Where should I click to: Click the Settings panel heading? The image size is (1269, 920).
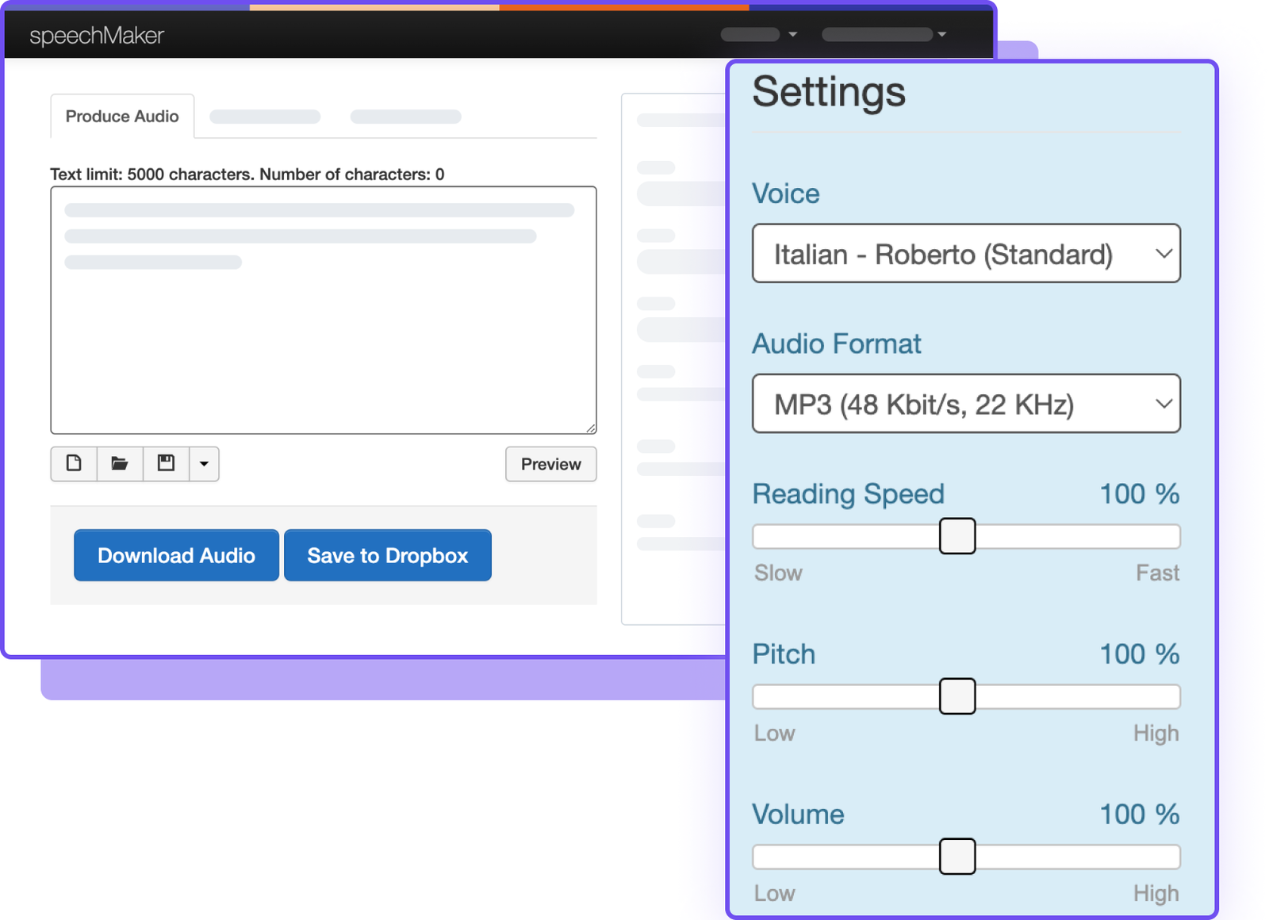point(828,91)
